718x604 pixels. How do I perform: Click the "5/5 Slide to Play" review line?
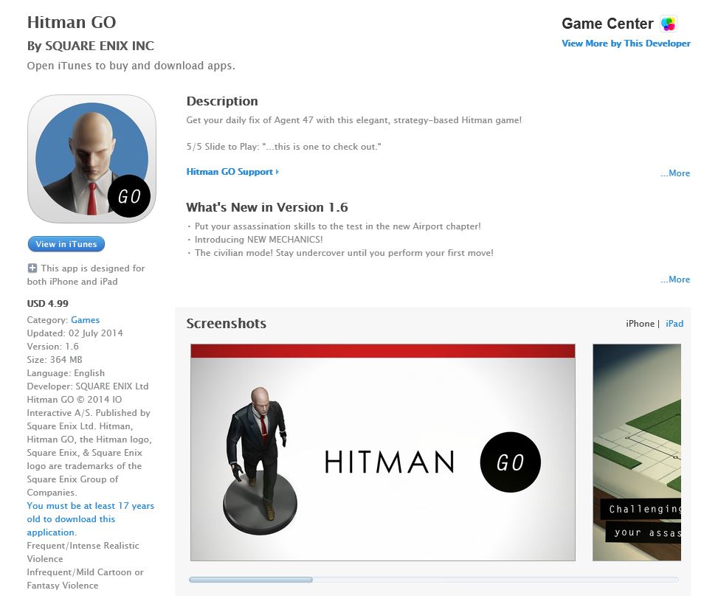pos(284,147)
